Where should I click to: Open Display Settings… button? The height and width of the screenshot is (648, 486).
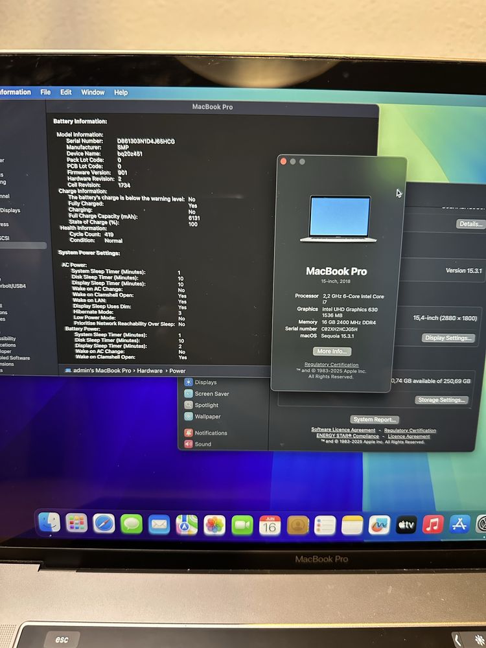tap(448, 338)
